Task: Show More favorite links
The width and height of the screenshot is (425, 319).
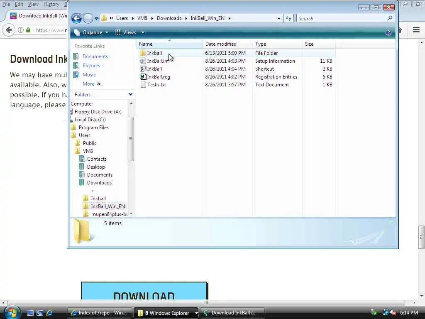Action: coord(91,84)
